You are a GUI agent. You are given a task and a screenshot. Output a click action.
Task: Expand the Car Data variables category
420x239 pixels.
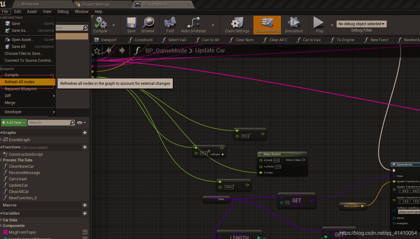tap(9, 220)
